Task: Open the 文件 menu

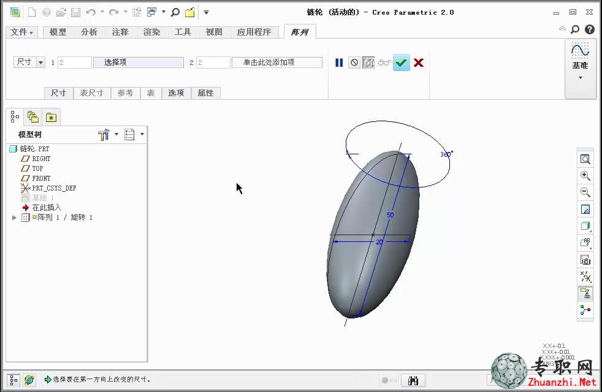Action: click(21, 32)
